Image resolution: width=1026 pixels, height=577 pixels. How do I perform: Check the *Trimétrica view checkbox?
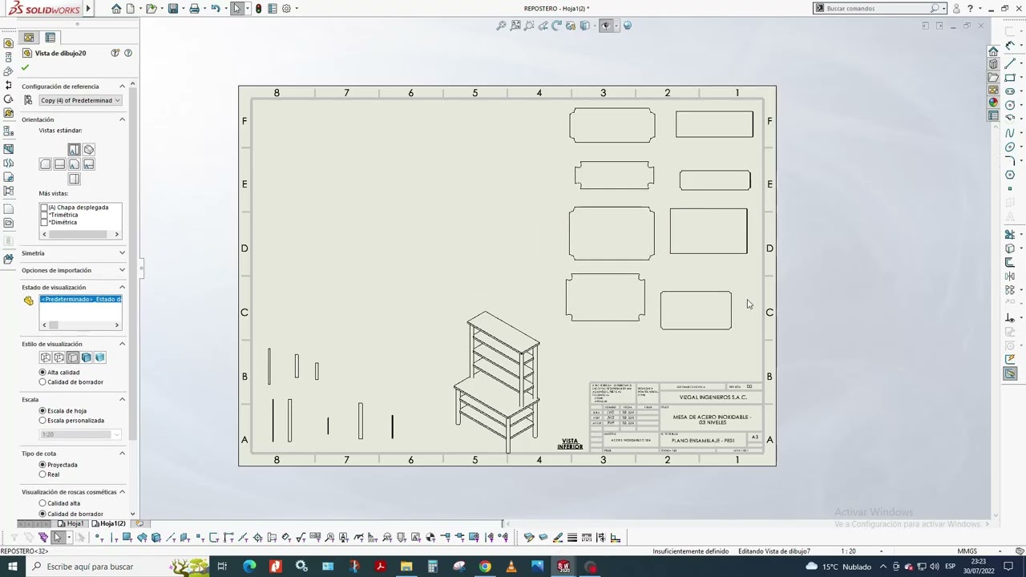pyautogui.click(x=44, y=215)
